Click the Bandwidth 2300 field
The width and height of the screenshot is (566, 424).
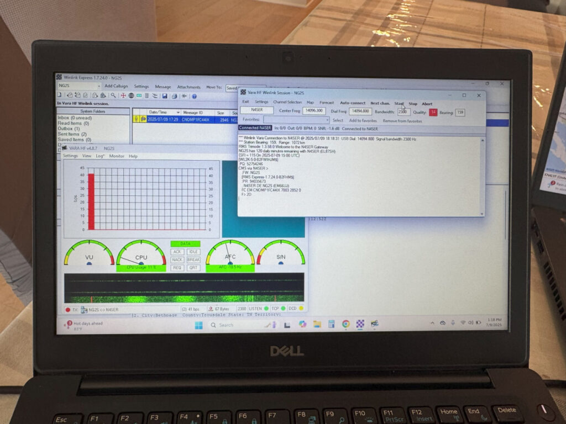(403, 112)
